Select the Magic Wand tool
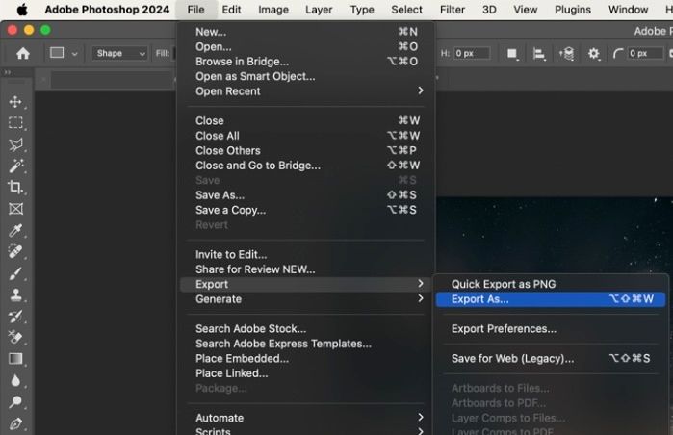The image size is (673, 435). tap(15, 166)
